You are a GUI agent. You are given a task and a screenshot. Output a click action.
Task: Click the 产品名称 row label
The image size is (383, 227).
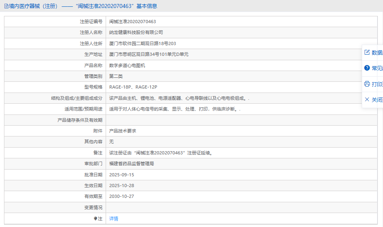93,65
